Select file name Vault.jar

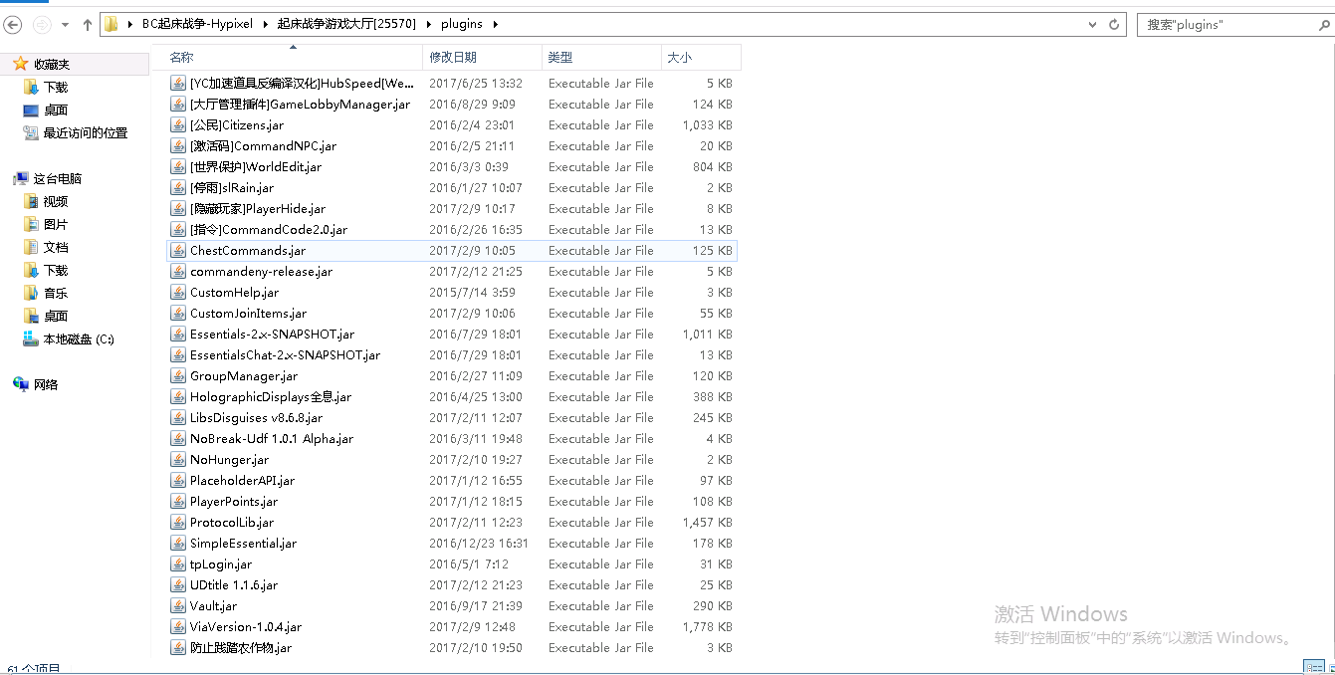(x=213, y=606)
